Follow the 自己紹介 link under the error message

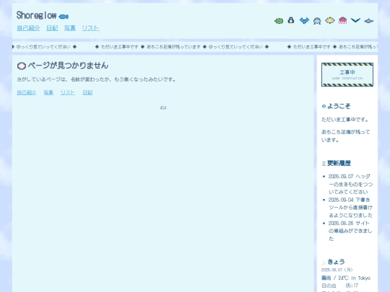click(x=27, y=92)
